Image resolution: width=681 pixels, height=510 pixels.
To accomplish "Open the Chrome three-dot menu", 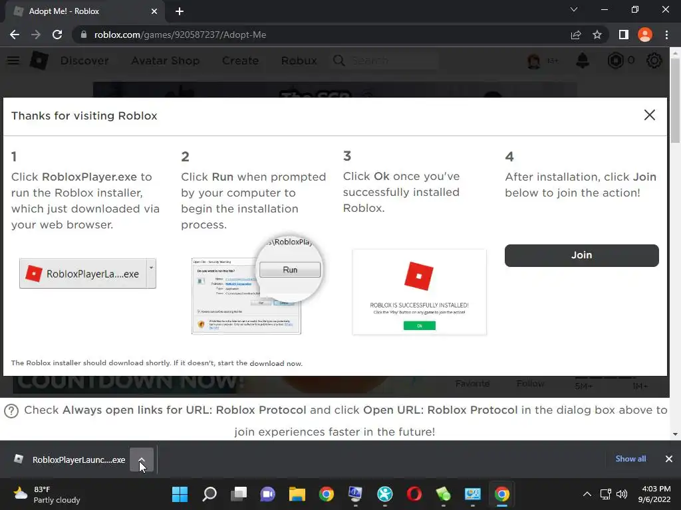I will (x=666, y=35).
